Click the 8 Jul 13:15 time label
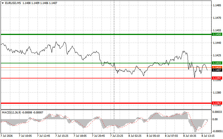This screenshot has height=139, width=223. pos(208,136)
